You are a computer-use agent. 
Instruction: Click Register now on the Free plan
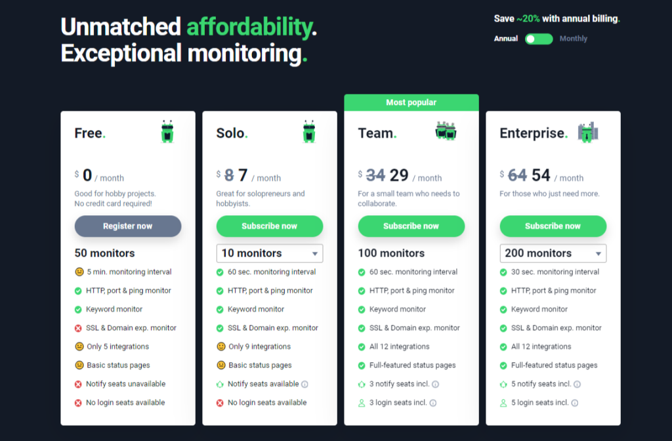[127, 226]
